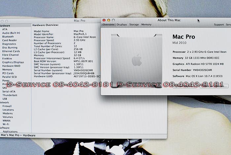Select Applications under Software

click(x=10, y=132)
